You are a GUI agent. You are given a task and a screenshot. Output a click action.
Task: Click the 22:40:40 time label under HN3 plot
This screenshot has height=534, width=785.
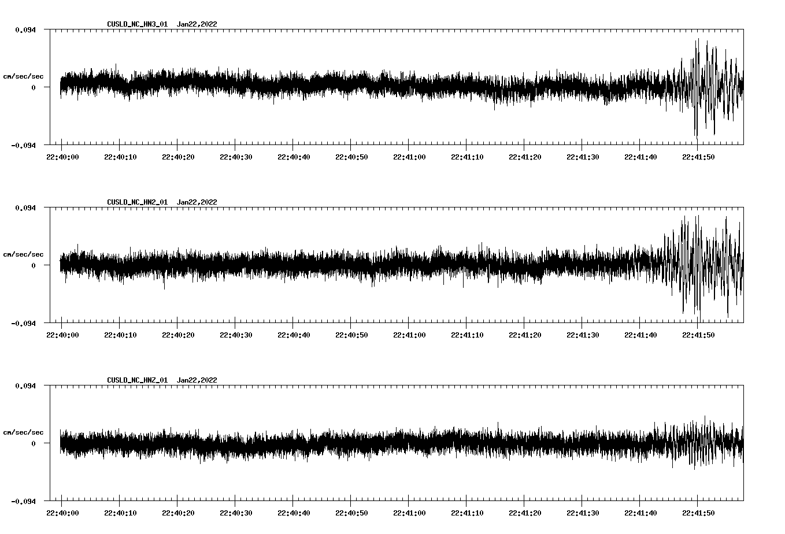point(294,157)
